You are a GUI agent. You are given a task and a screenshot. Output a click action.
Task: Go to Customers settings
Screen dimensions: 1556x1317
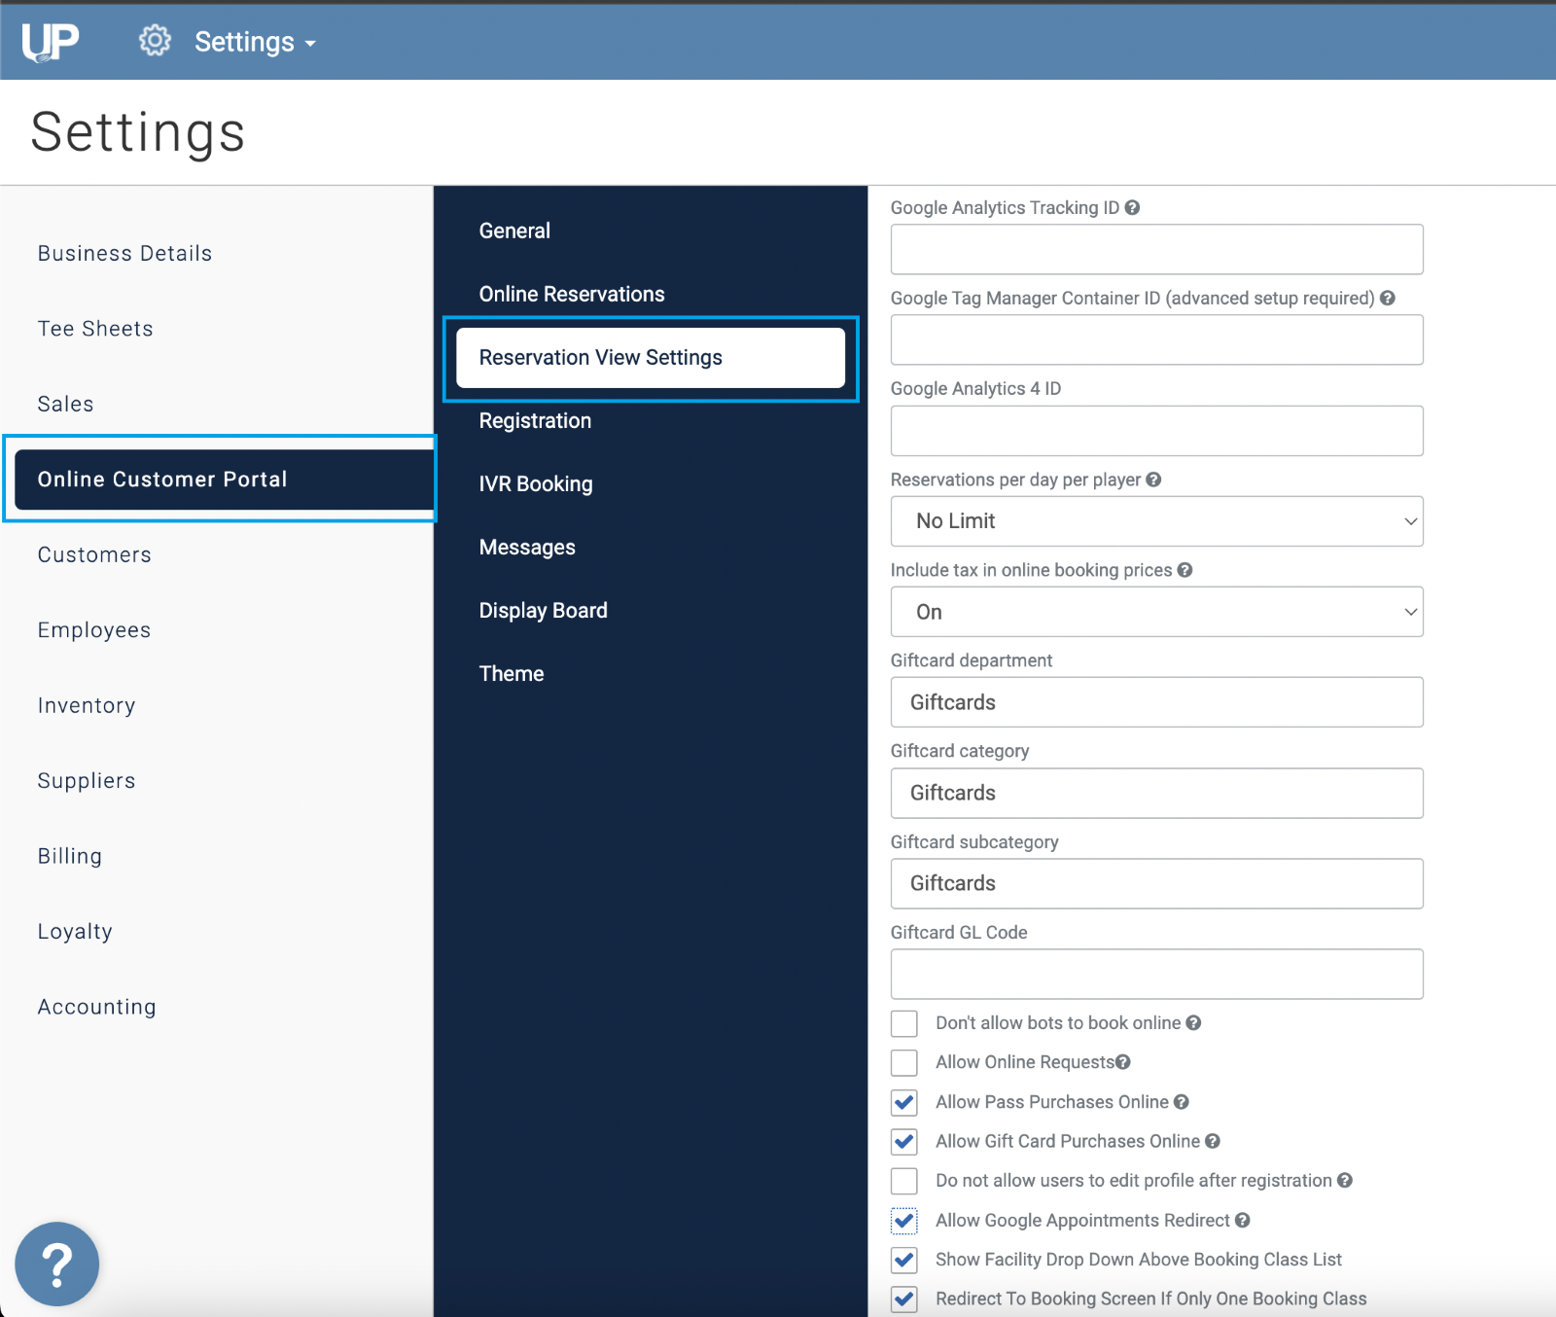pyautogui.click(x=94, y=554)
